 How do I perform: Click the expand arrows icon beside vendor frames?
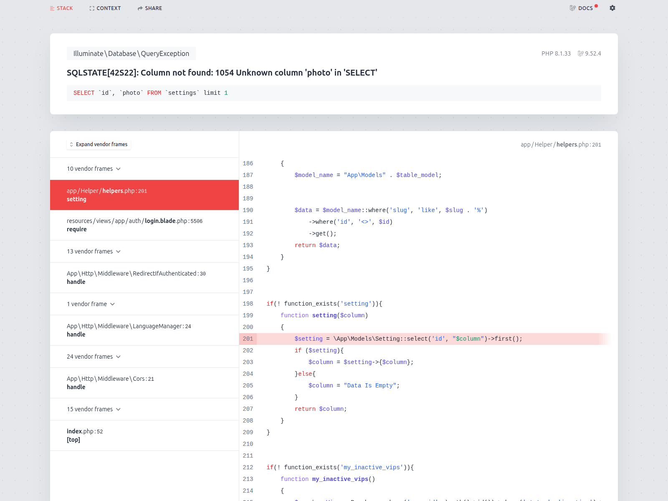pos(71,144)
